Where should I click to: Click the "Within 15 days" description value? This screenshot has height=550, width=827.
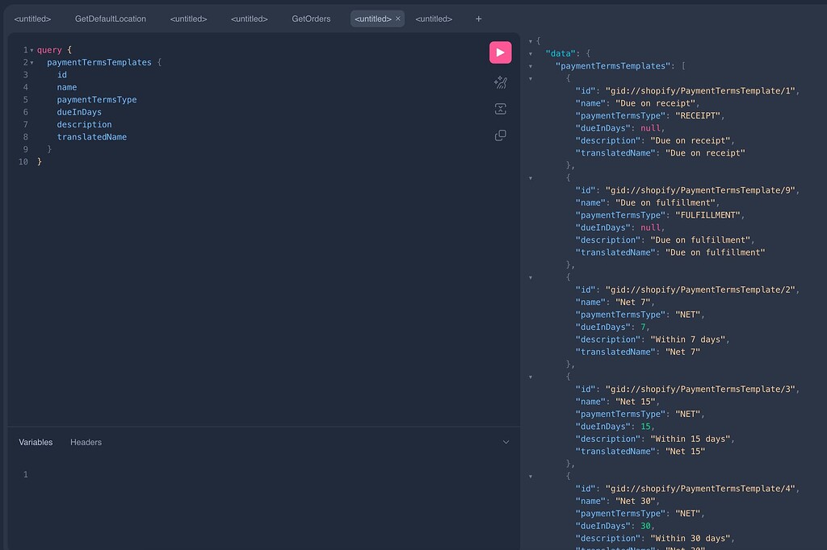691,439
